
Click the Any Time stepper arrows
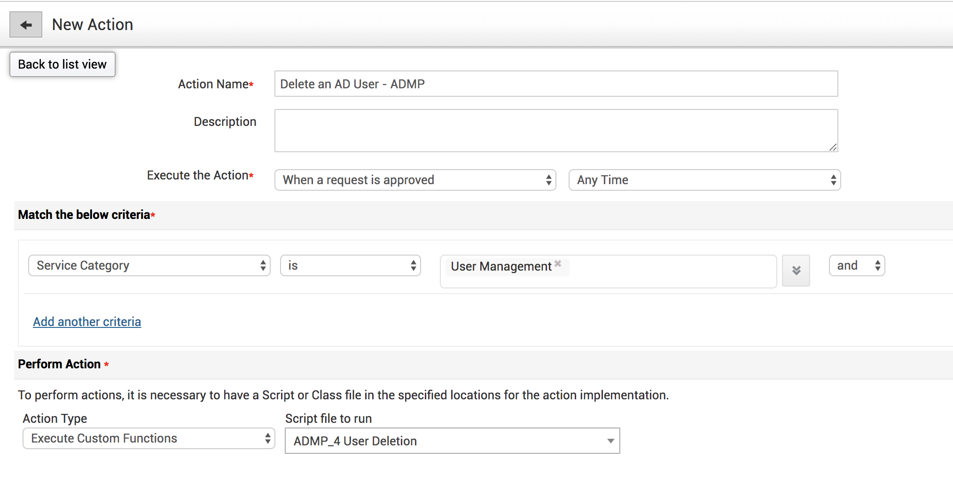click(833, 180)
